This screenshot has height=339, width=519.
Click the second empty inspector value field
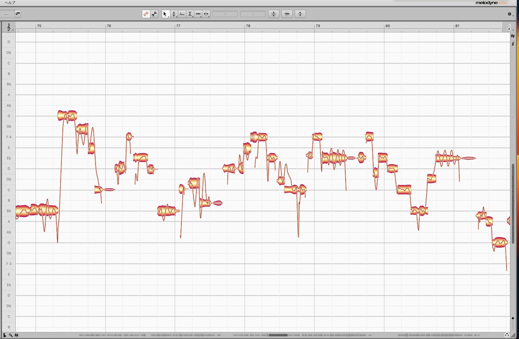(253, 14)
